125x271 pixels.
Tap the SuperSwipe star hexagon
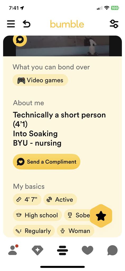101,216
